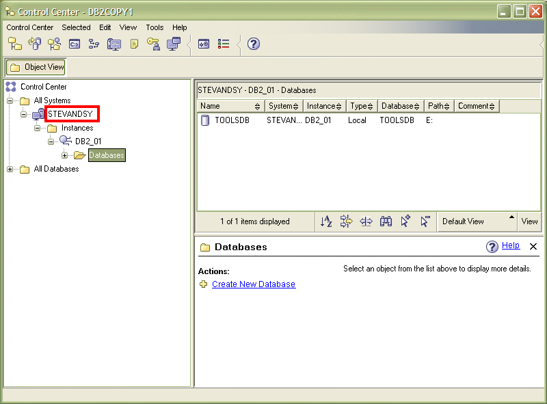
Task: Open the Journal notepad icon
Action: [134, 44]
